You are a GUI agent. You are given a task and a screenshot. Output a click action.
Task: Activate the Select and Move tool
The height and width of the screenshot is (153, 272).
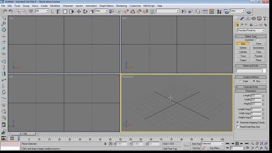[x=79, y=11]
